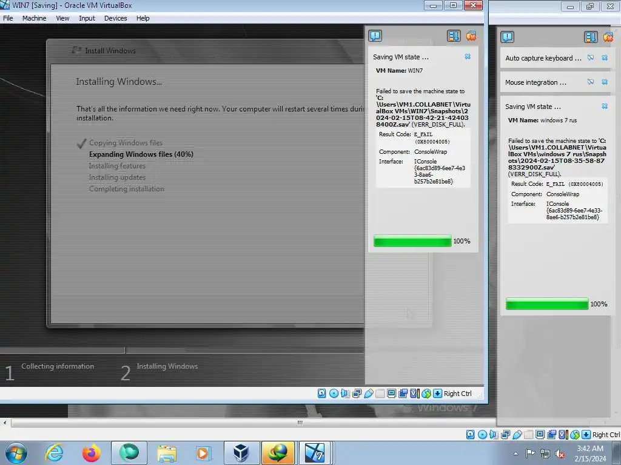The image size is (621, 465).
Task: Close the Auto capture keyboard notification
Action: pyautogui.click(x=605, y=58)
